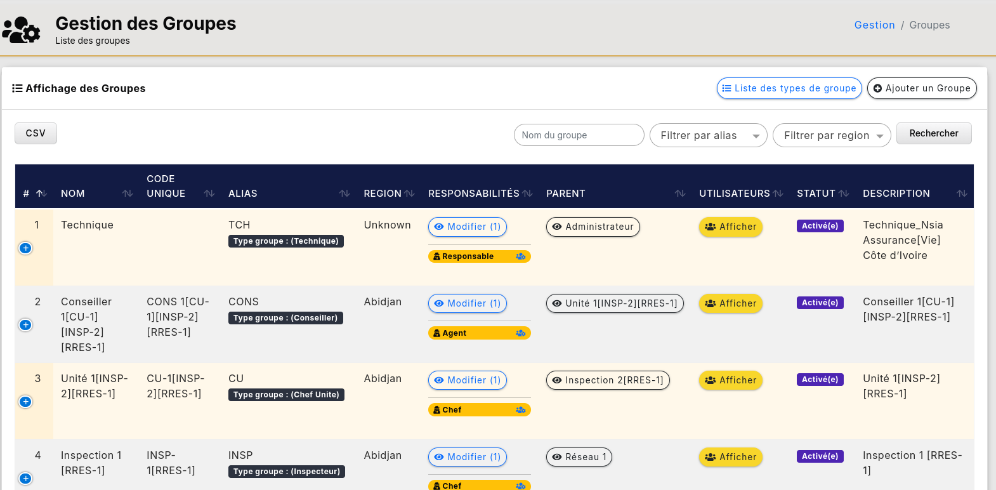Viewport: 996px width, 490px height.
Task: View parent Inspection 2[RRES-1]
Action: [608, 380]
